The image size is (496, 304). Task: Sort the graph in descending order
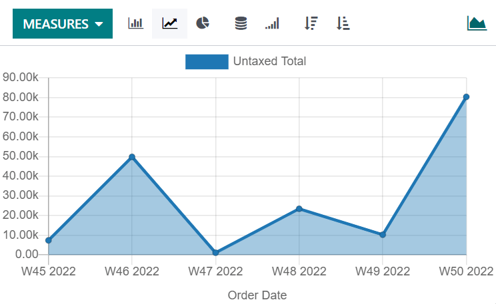(x=310, y=24)
